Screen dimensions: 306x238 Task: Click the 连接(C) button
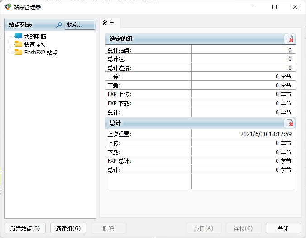coord(244,228)
